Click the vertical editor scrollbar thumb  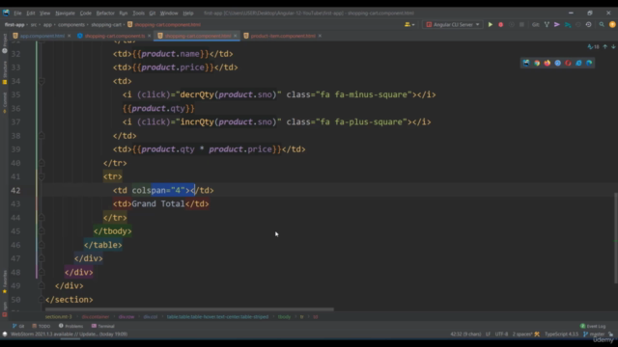click(x=616, y=238)
